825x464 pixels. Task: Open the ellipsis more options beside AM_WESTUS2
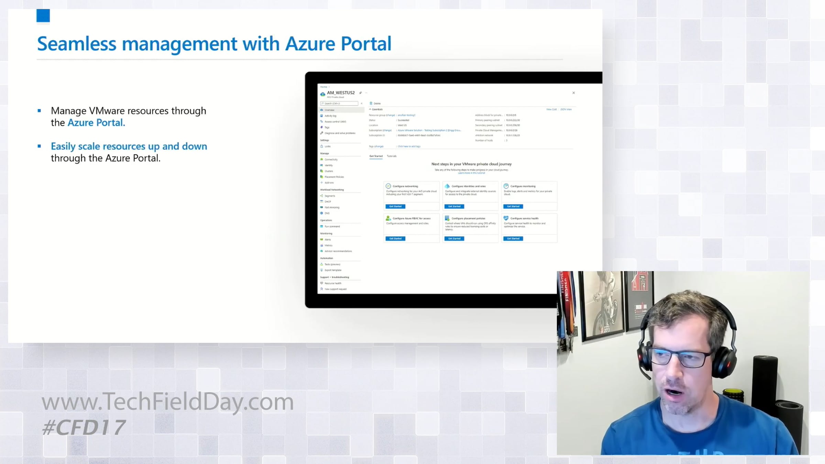point(366,93)
